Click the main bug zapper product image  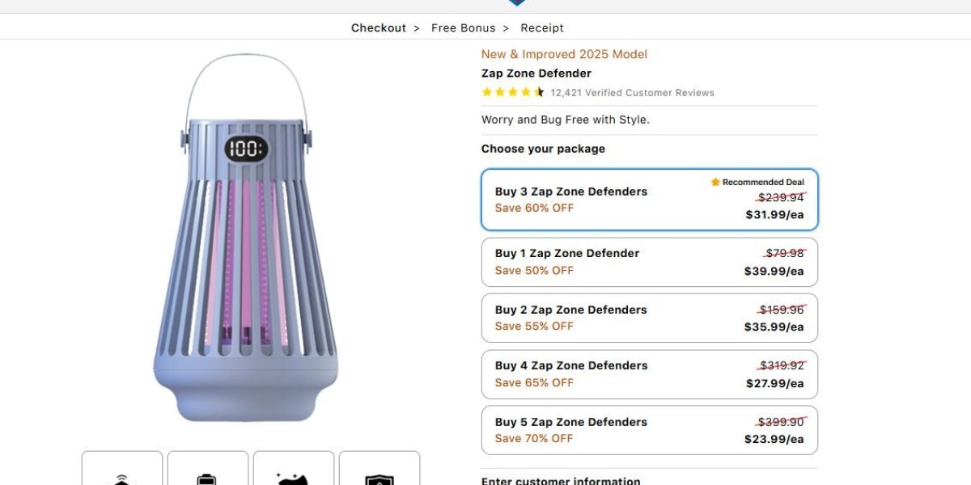click(246, 238)
